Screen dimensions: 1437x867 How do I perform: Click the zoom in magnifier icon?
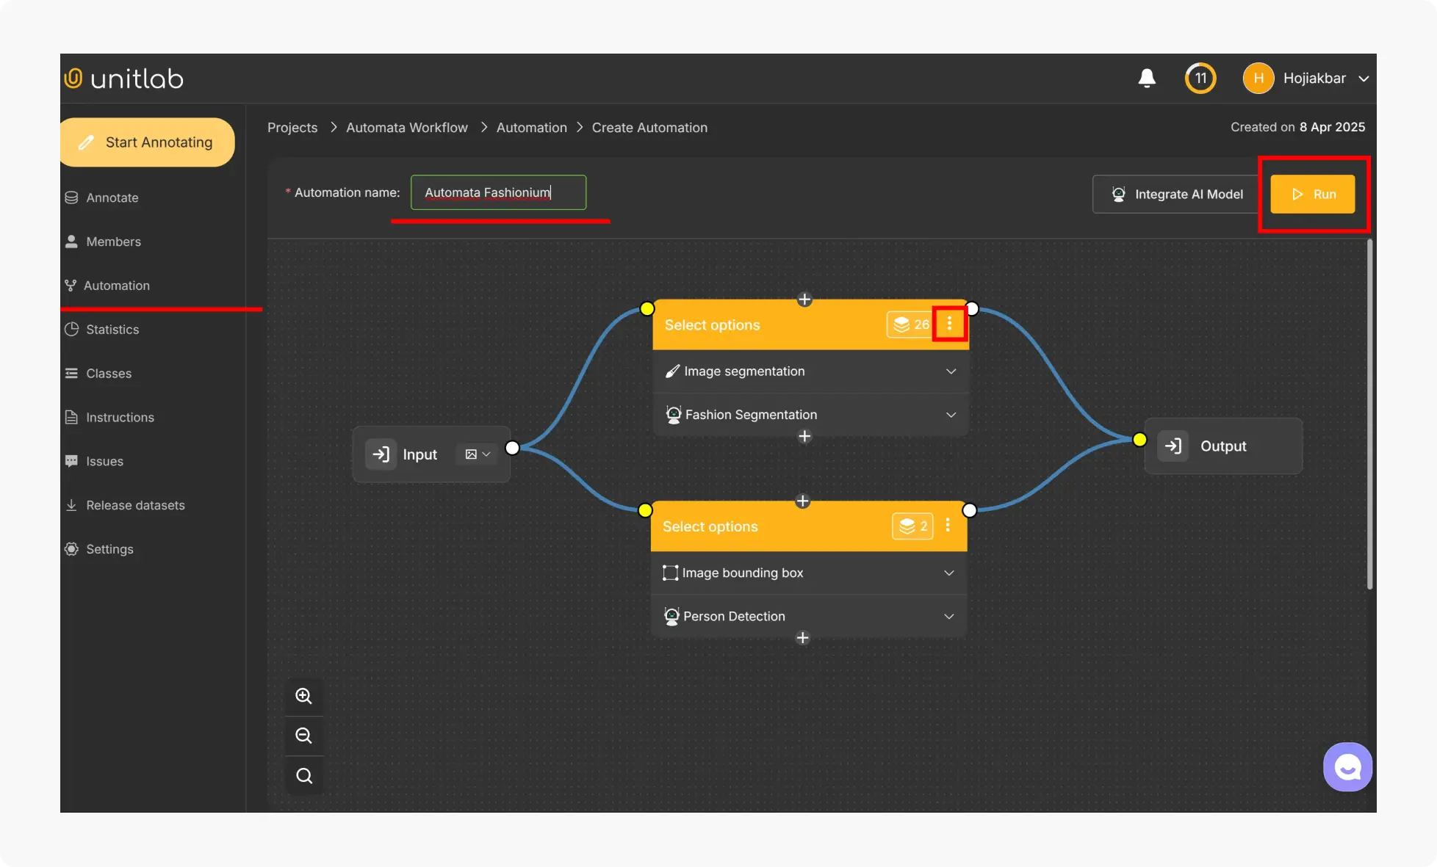tap(303, 696)
